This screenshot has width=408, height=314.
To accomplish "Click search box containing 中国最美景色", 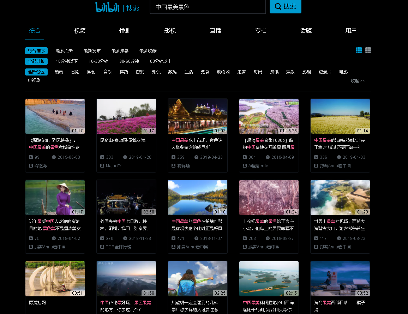I will [x=208, y=7].
